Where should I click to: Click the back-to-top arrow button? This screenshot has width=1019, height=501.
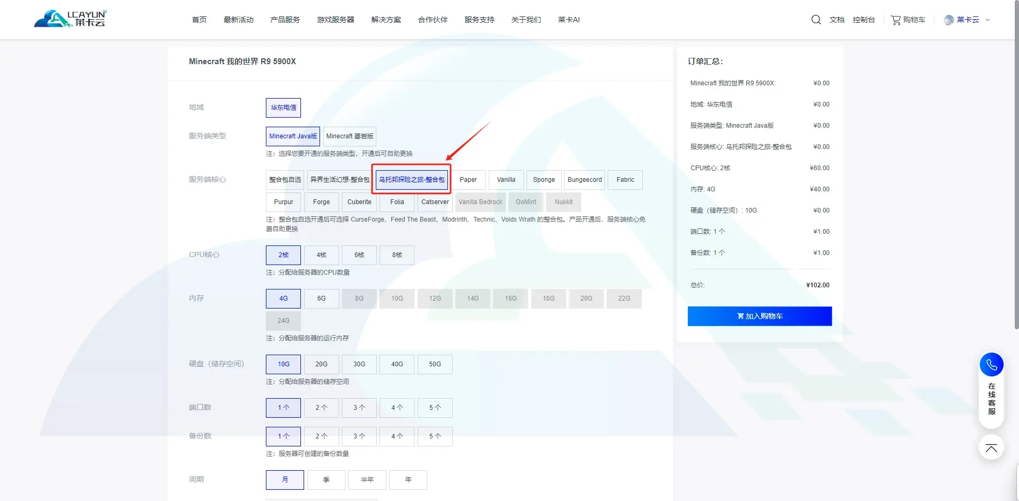pos(991,448)
